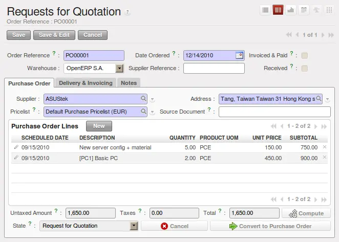Toggle the Received checkbox
Viewport: 339px width, 242px height.
point(304,69)
